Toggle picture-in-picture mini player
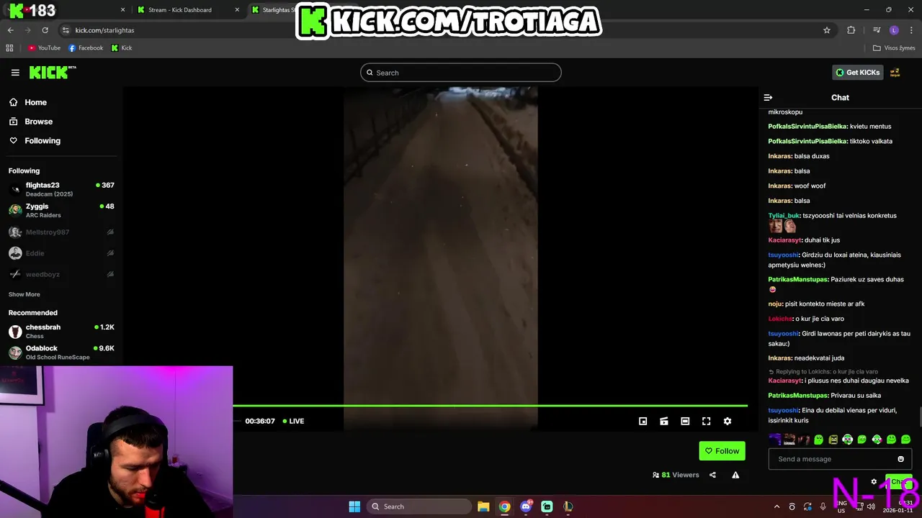922x518 pixels. point(643,422)
